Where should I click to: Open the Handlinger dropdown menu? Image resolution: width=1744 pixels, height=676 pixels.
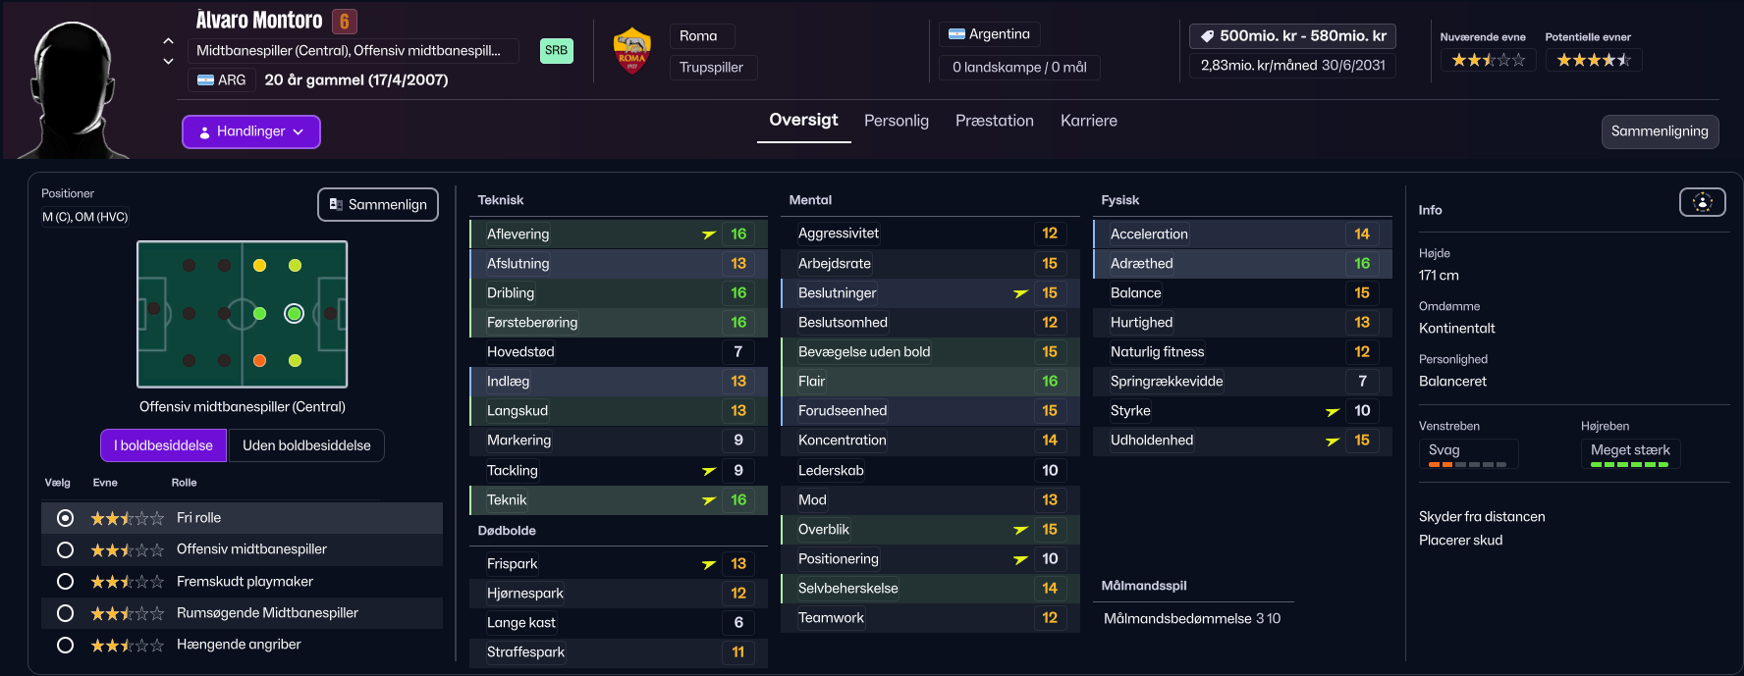tap(251, 131)
